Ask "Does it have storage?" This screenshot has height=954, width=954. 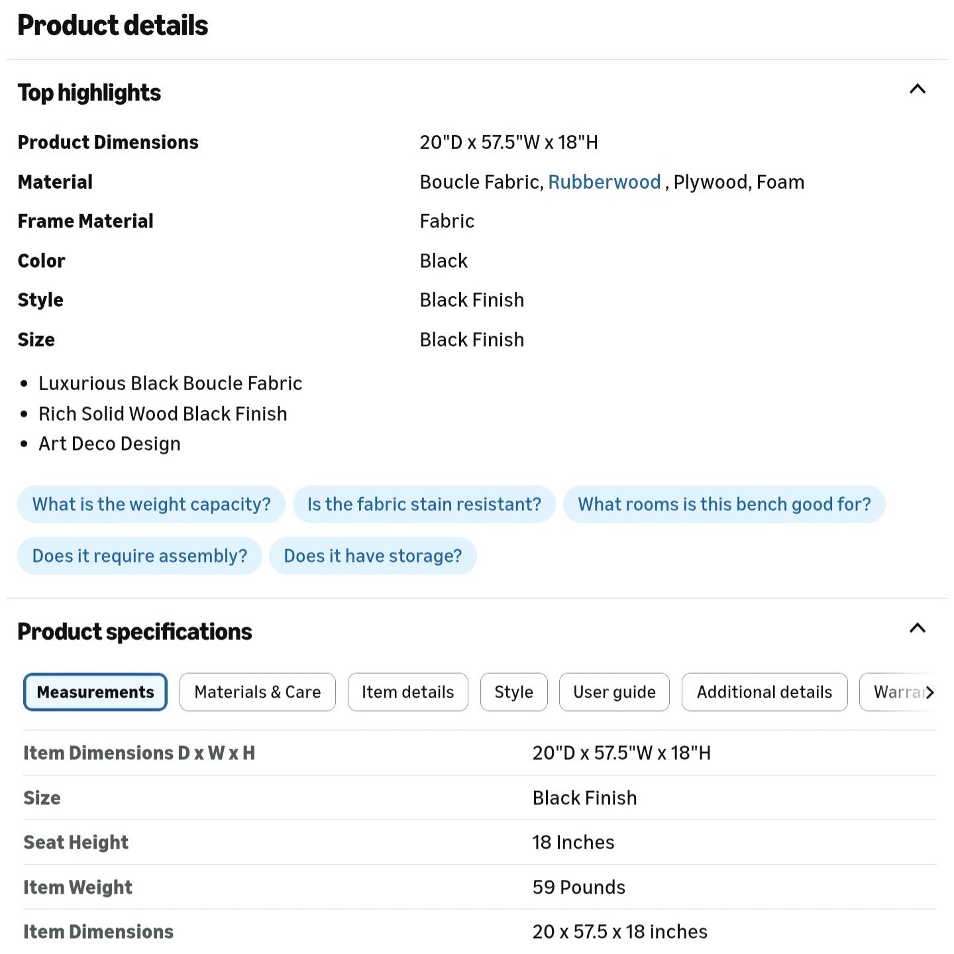[x=373, y=556]
